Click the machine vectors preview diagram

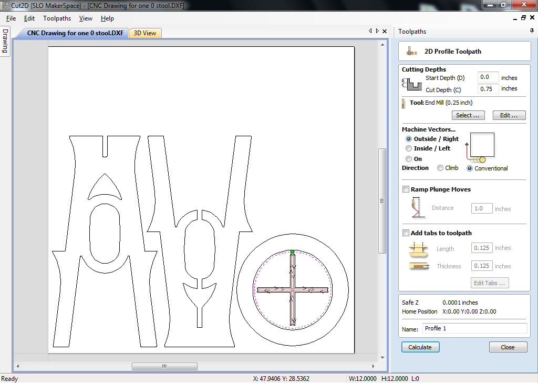click(x=481, y=148)
